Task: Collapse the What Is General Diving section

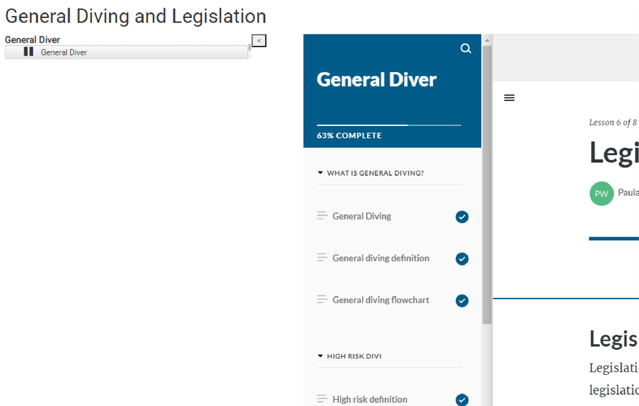Action: coord(320,173)
